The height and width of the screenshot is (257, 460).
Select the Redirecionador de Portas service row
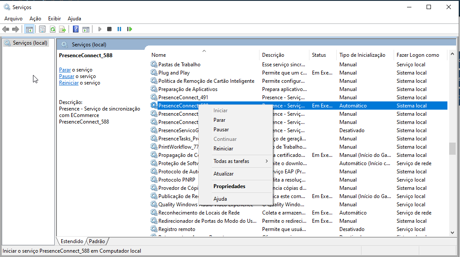pos(299,221)
